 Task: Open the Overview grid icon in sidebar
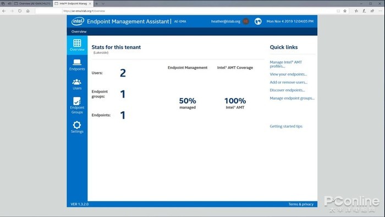click(77, 43)
